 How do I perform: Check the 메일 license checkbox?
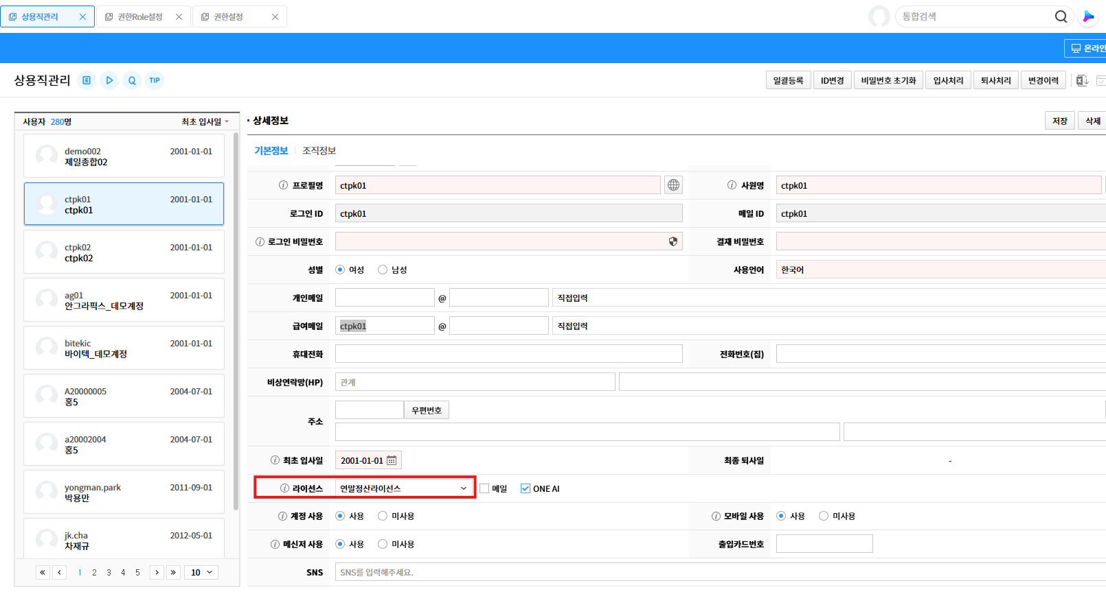pyautogui.click(x=484, y=488)
